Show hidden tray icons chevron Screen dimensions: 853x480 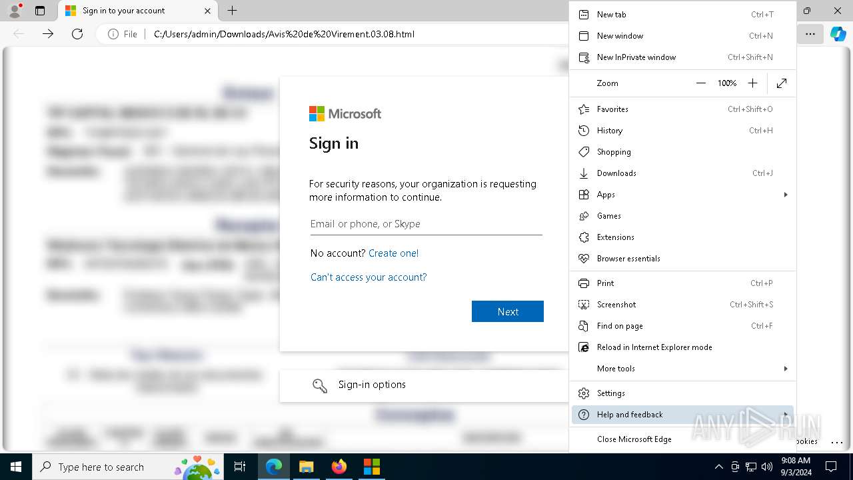pyautogui.click(x=718, y=467)
